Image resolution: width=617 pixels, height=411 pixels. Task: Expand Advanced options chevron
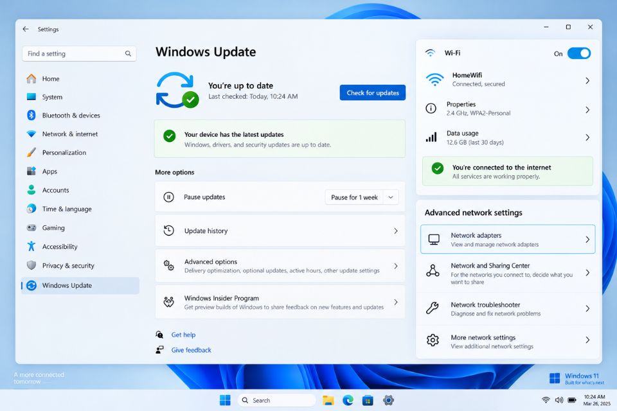tap(395, 267)
